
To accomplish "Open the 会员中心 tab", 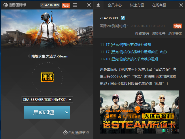I will tap(115, 5).
